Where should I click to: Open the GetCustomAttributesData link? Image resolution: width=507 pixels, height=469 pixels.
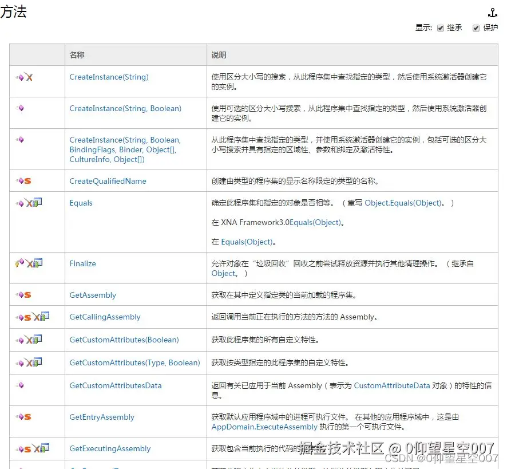tap(116, 386)
